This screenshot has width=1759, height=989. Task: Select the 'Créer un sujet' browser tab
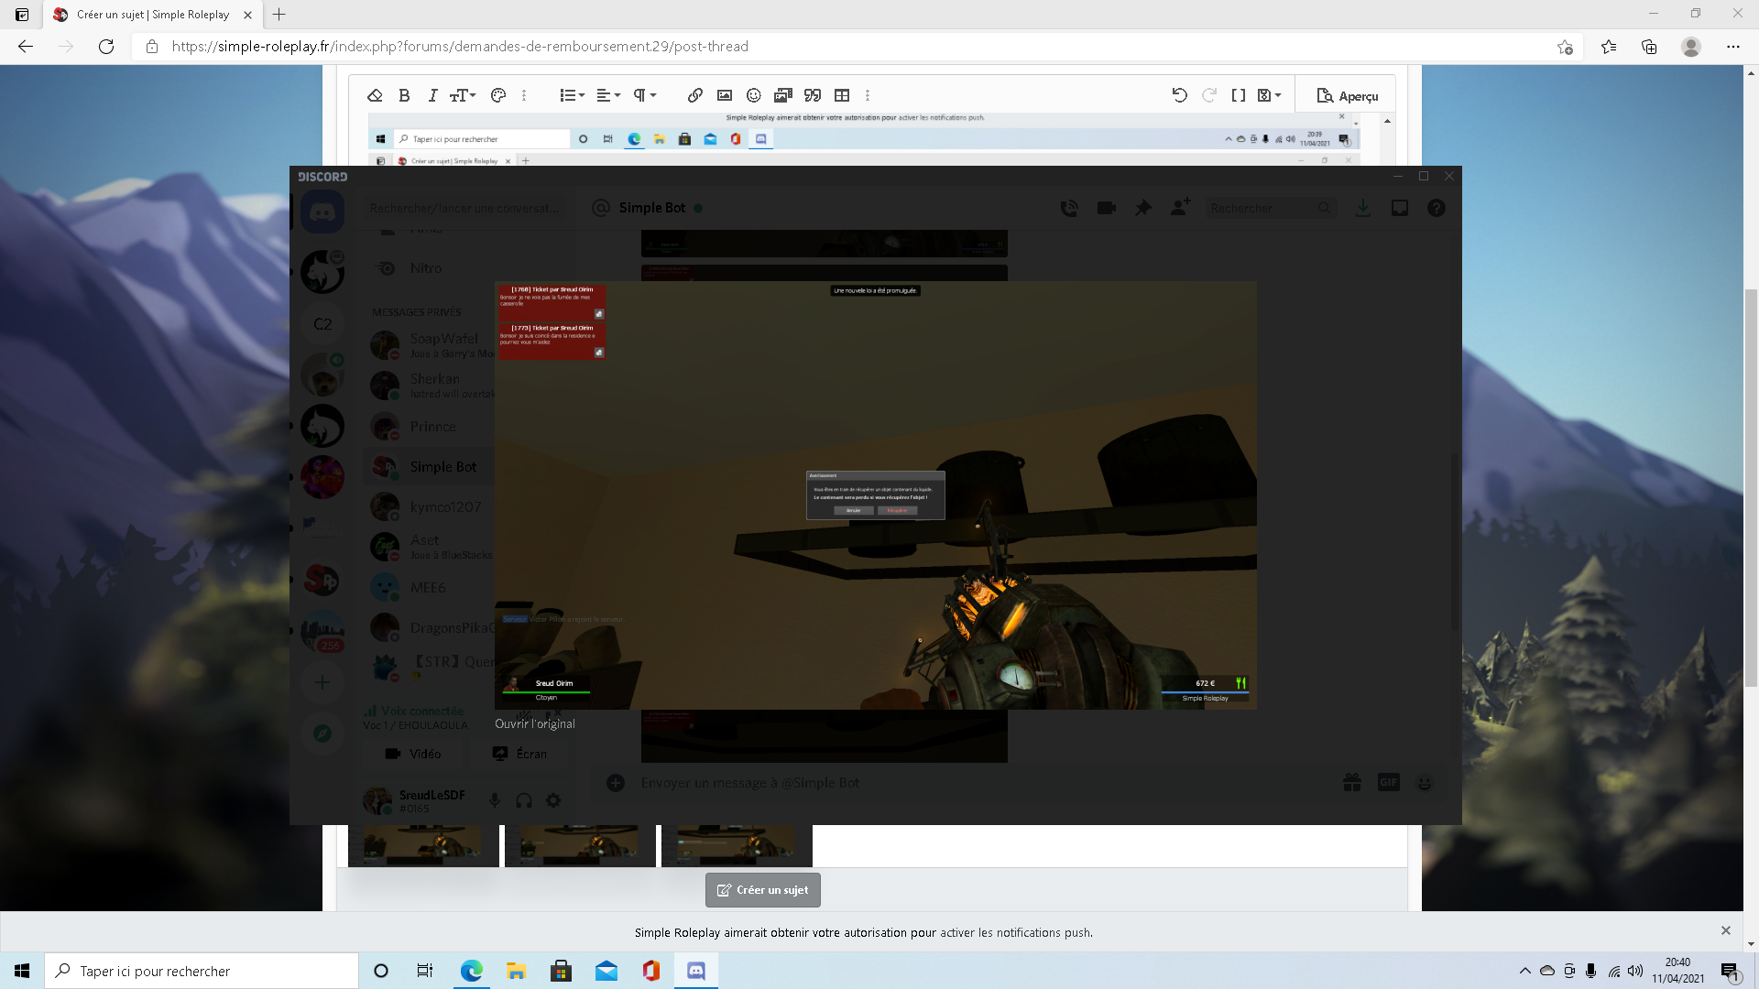[x=153, y=15]
